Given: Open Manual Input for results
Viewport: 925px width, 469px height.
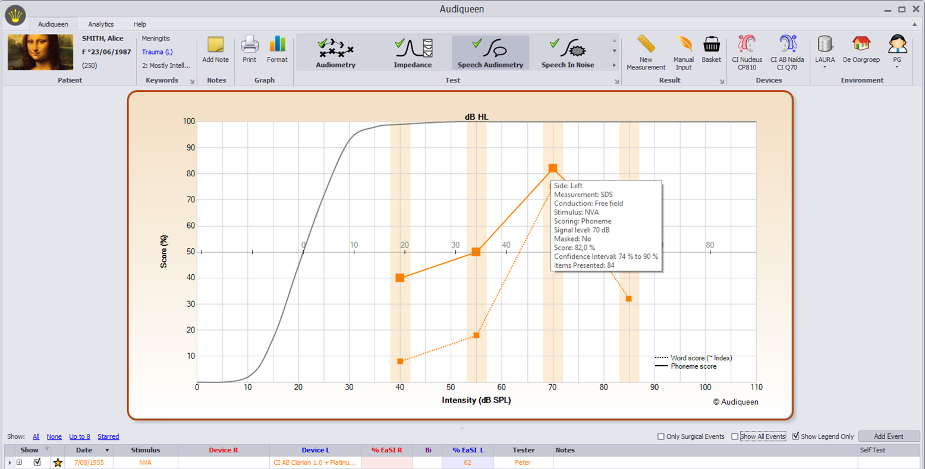Looking at the screenshot, I should coord(683,52).
